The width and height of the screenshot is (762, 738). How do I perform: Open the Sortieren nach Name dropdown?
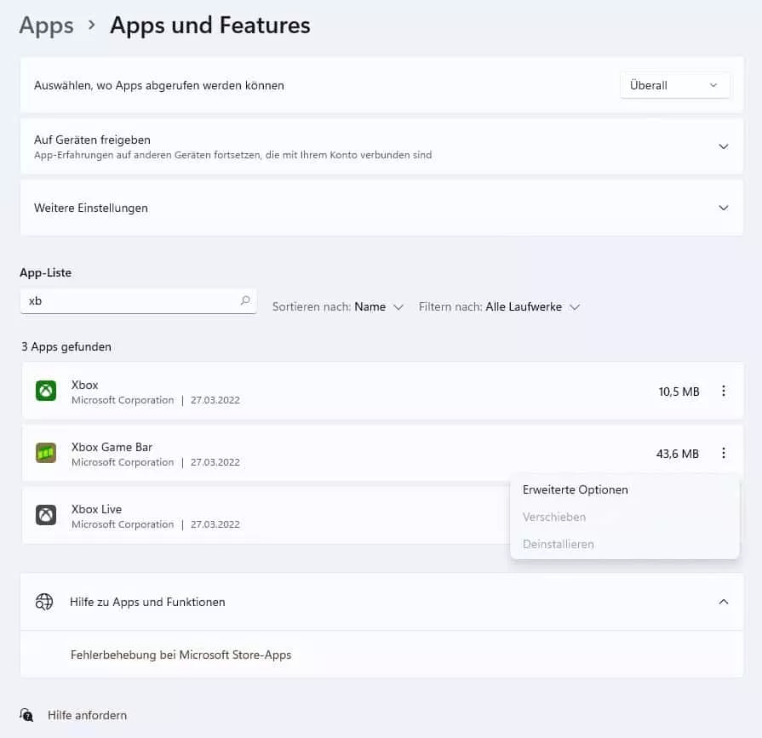[338, 307]
